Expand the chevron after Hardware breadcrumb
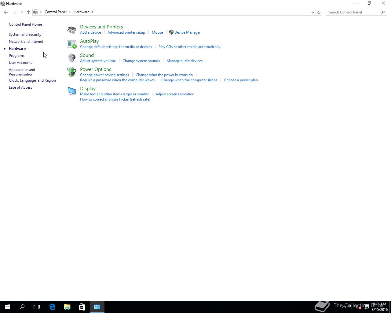Image resolution: width=391 pixels, height=313 pixels. coord(93,12)
